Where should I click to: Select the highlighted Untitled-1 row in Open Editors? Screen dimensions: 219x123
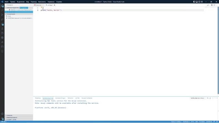pos(19,12)
